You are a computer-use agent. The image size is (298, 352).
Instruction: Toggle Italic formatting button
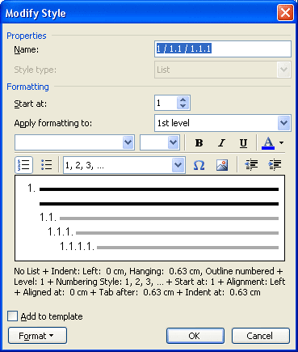[221, 142]
